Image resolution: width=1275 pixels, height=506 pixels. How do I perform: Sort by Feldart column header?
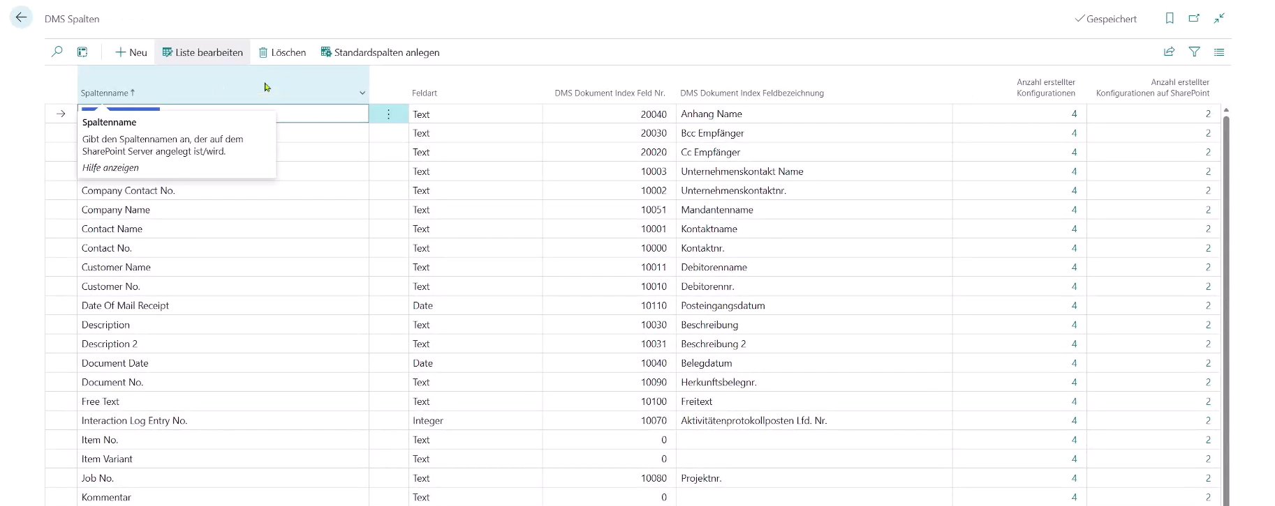click(x=425, y=93)
